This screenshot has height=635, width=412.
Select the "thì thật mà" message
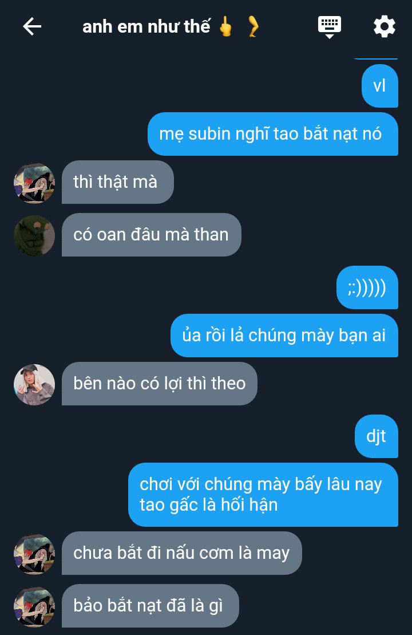tap(118, 182)
